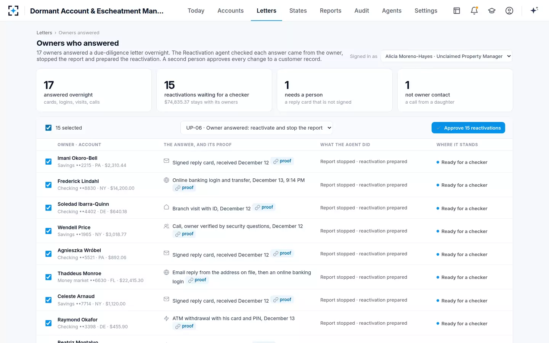The width and height of the screenshot is (549, 343).
Task: Open the UP-06 action dropdown
Action: 257,128
